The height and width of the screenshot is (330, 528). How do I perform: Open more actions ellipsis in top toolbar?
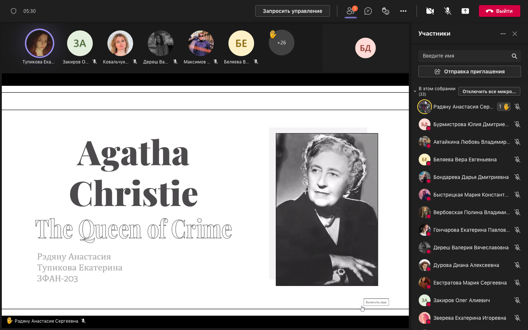coord(403,11)
